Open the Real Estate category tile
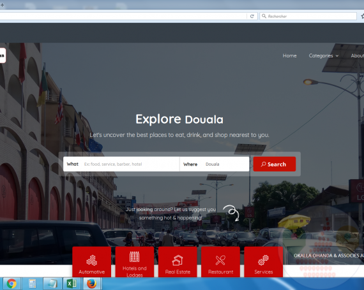This screenshot has height=290, width=364. pyautogui.click(x=178, y=262)
